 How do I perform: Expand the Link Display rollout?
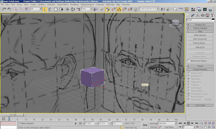[x=200, y=105]
